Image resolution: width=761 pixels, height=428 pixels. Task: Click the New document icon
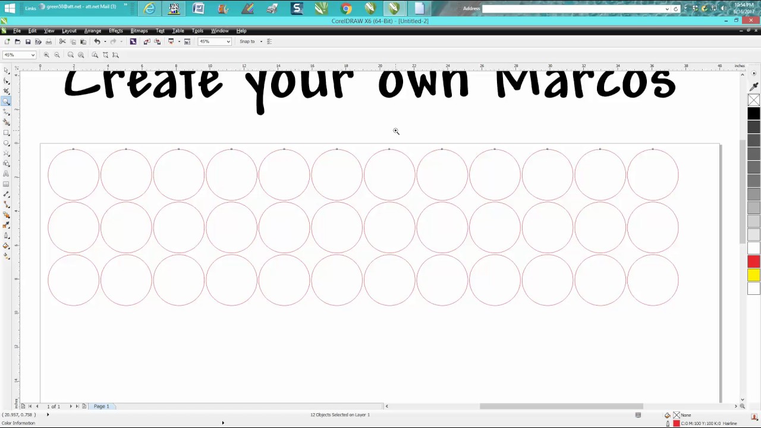pyautogui.click(x=7, y=42)
